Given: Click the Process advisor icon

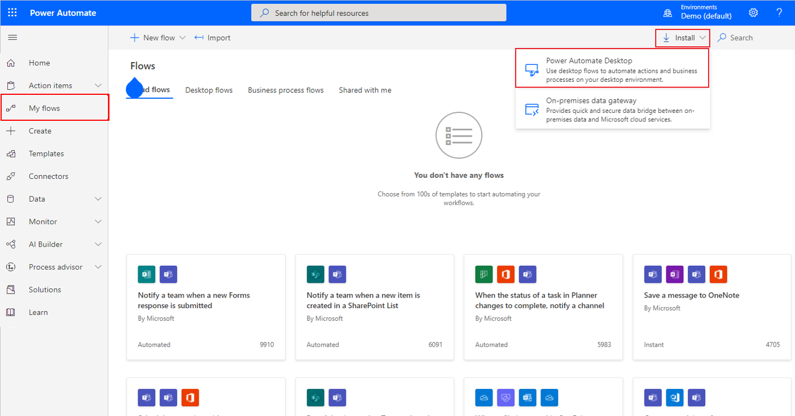Looking at the screenshot, I should (11, 267).
